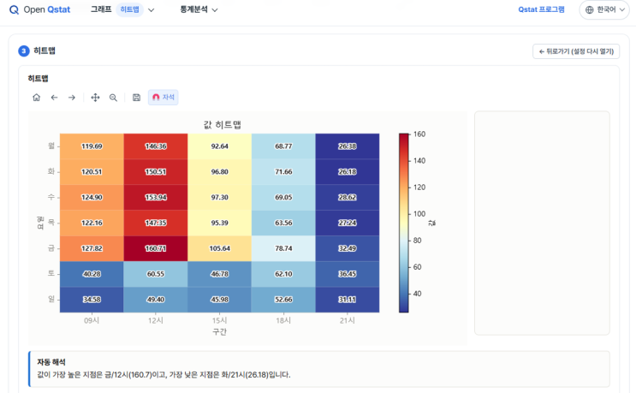Expand the 통계분석 chevron arrow
The height and width of the screenshot is (393, 636).
[215, 10]
